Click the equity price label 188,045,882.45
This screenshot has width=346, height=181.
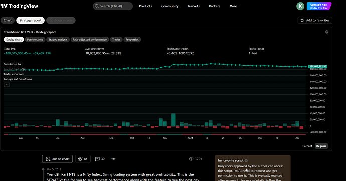click(317, 67)
